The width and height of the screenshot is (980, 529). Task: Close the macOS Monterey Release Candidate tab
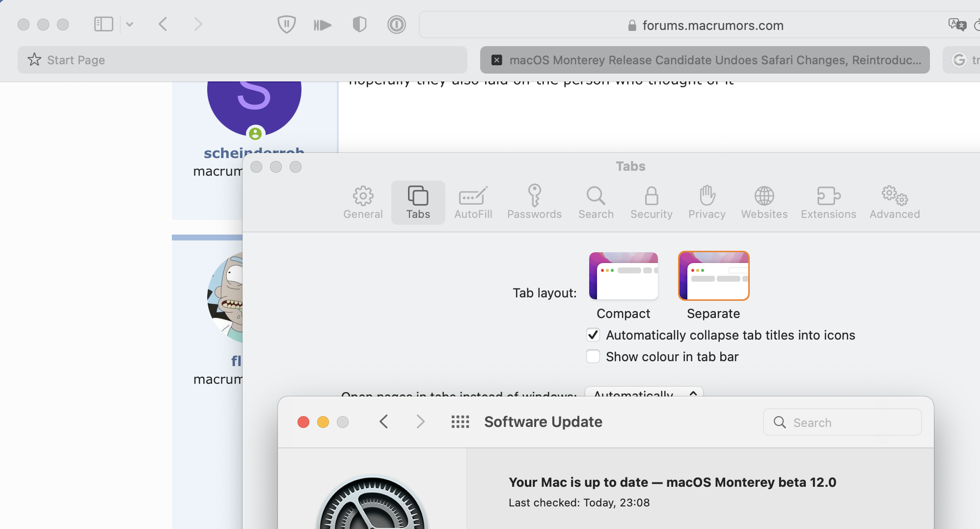click(x=497, y=60)
